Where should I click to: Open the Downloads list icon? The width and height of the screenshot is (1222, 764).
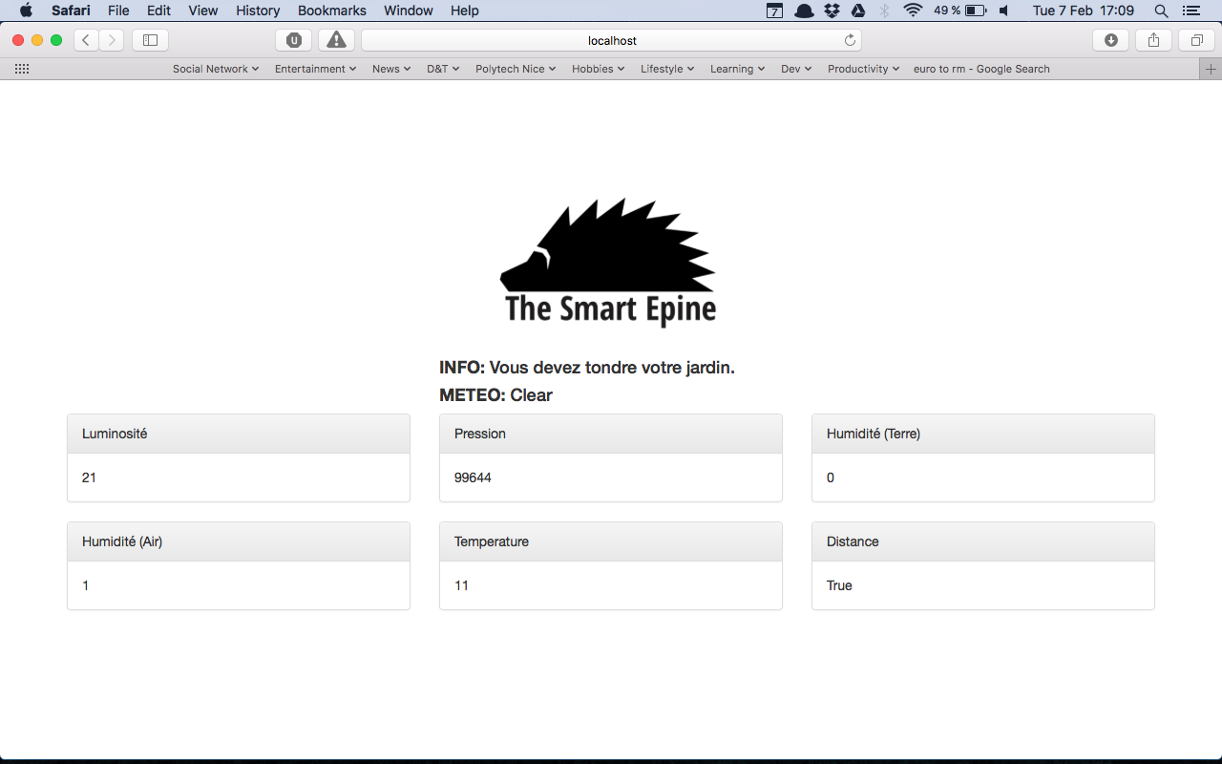(1110, 39)
